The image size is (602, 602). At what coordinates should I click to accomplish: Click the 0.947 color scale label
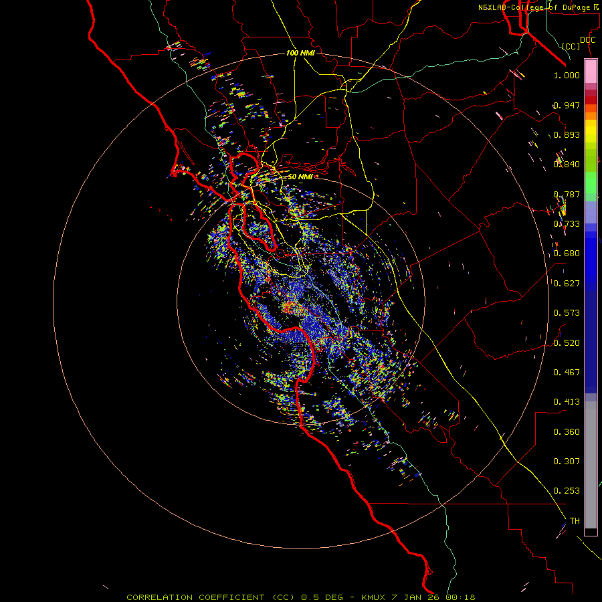pos(567,105)
